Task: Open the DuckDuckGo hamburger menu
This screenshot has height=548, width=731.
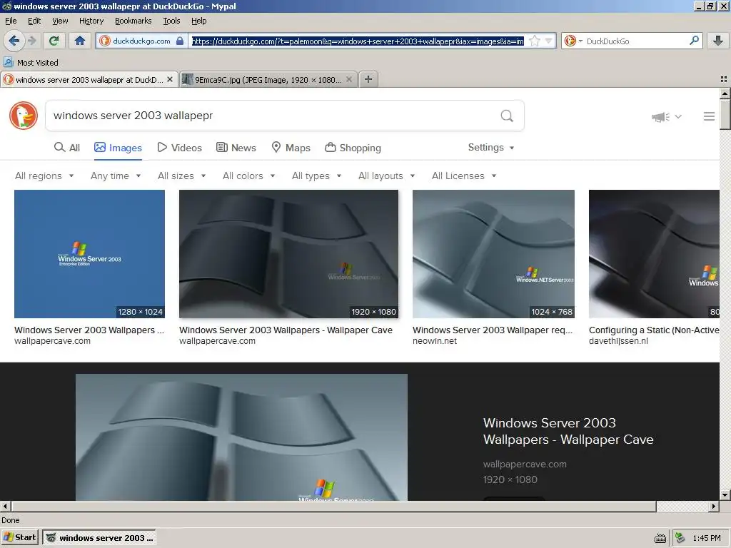Action: (709, 116)
